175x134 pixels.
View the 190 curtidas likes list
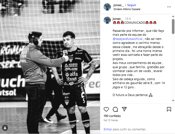112,116
